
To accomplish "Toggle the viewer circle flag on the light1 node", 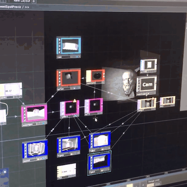I will (60, 140).
